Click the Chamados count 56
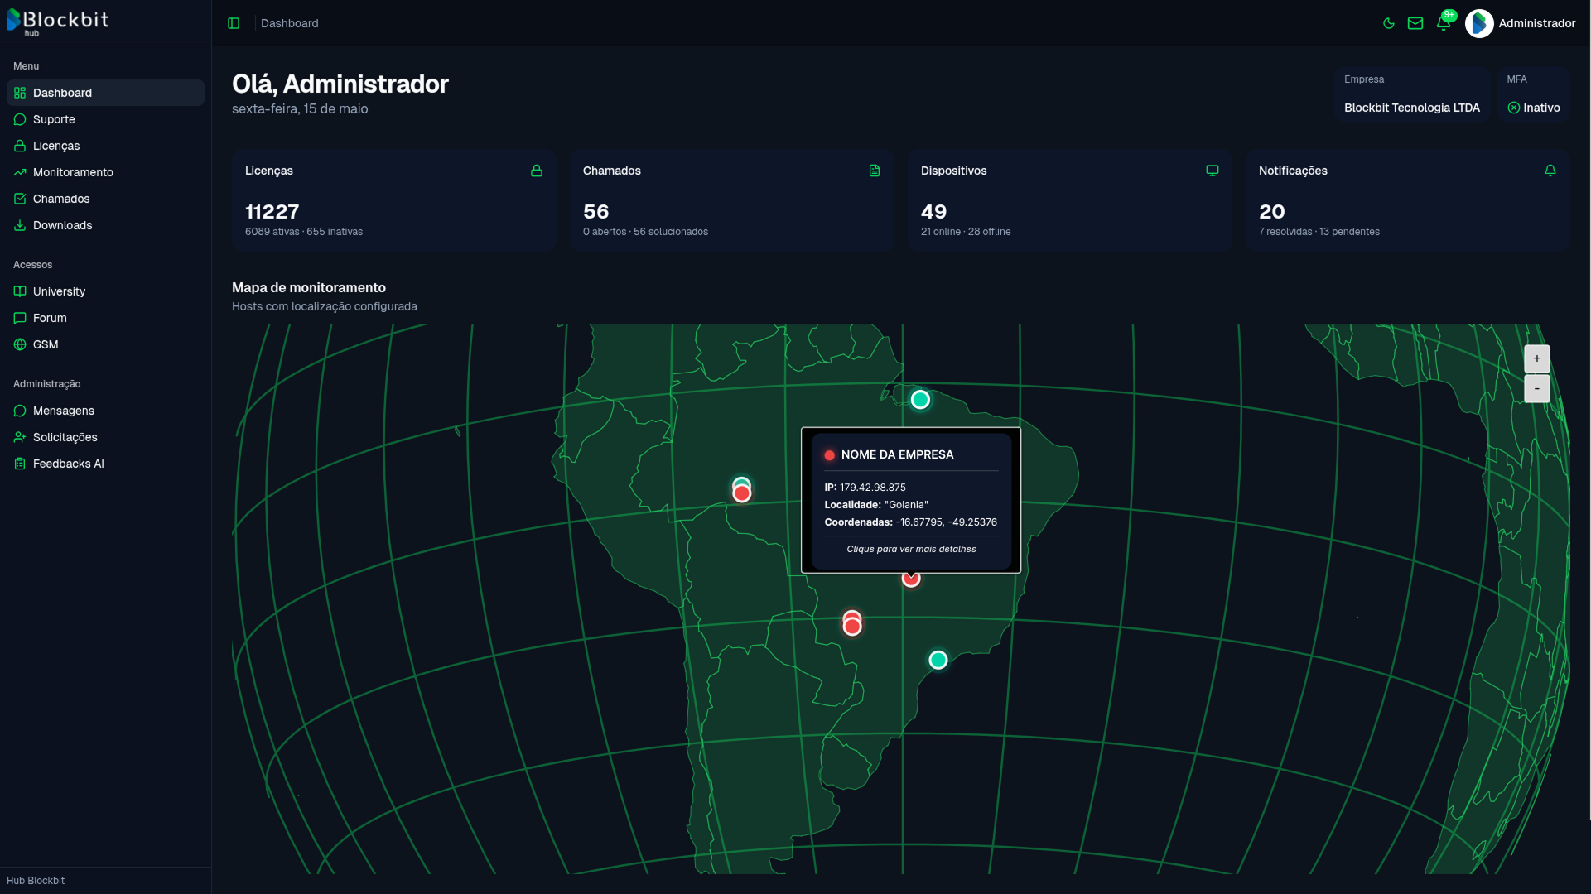The image size is (1591, 894). point(596,212)
